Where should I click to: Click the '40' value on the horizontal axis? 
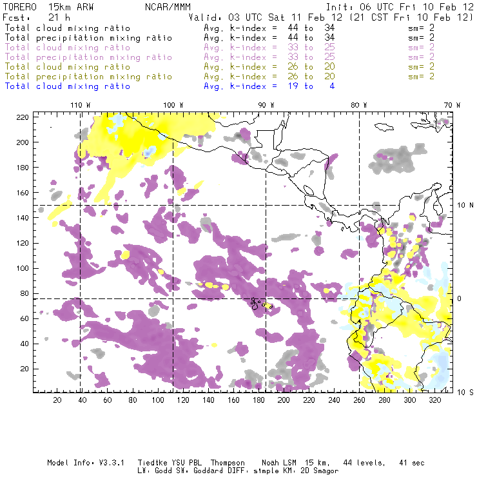(x=83, y=400)
